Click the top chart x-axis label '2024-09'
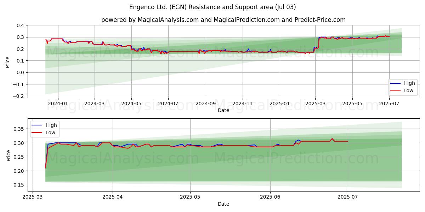This screenshot has height=212, width=425. pyautogui.click(x=205, y=104)
